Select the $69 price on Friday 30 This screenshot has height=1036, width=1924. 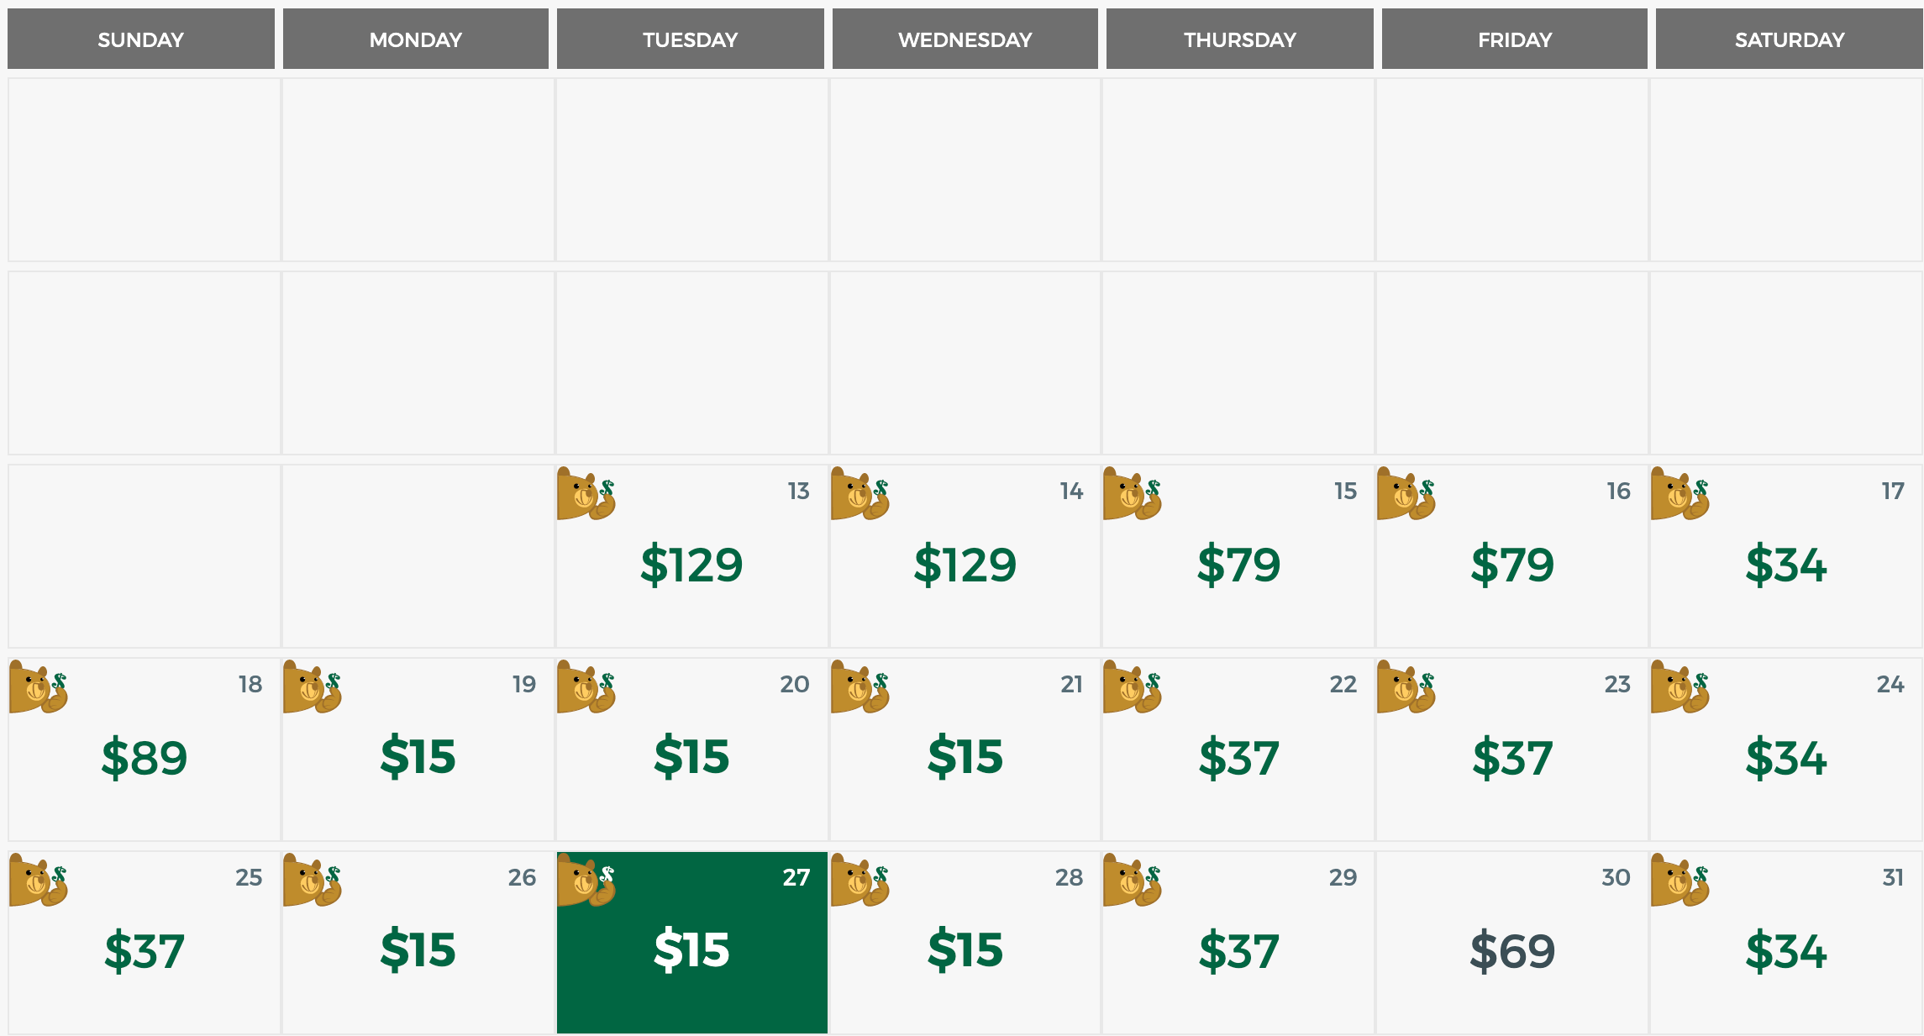click(x=1512, y=951)
